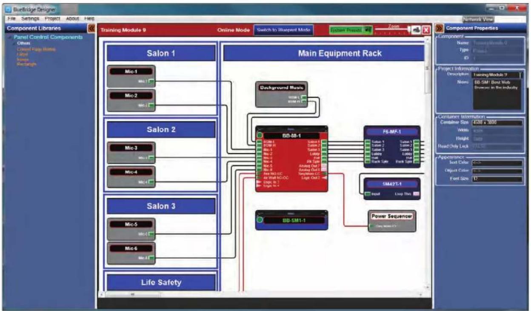Click BB-88-1 Logic Out 2 port
Viewport: 531px width, 311px height.
pos(324,178)
